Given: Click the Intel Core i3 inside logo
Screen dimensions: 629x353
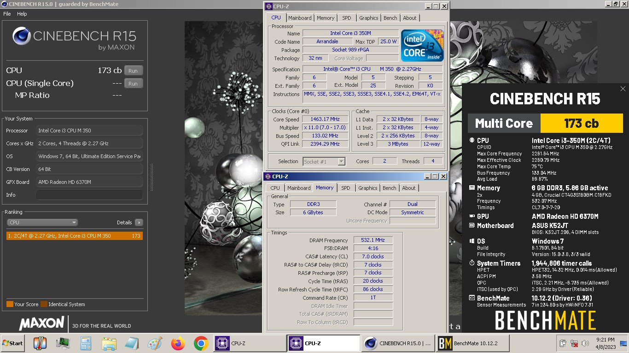Looking at the screenshot, I should click(x=422, y=46).
